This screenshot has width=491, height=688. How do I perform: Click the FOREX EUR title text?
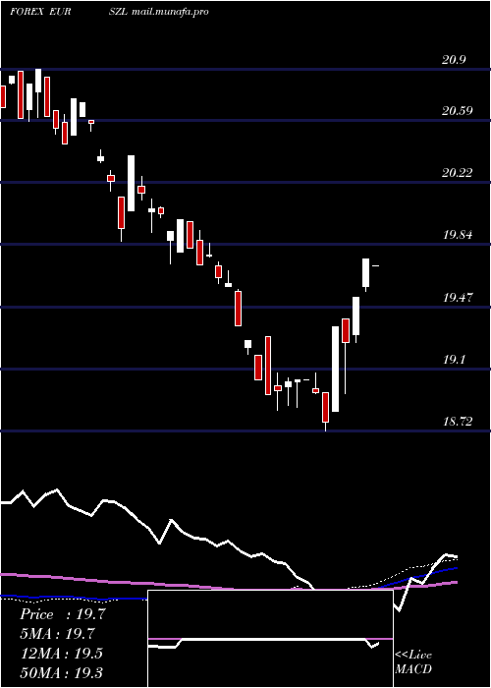point(40,12)
